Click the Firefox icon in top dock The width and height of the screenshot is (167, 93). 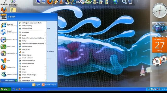pyautogui.click(x=50, y=2)
